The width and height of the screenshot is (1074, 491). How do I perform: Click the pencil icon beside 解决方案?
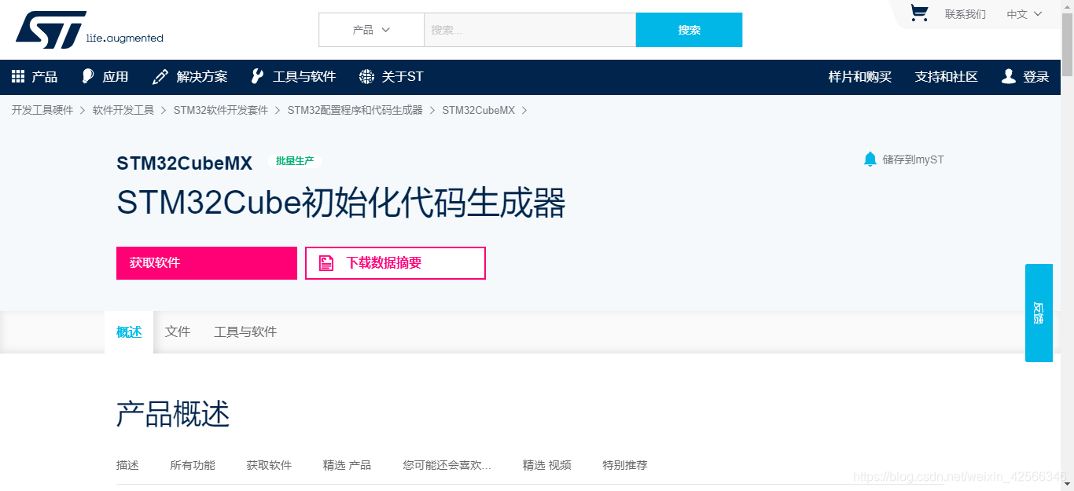pyautogui.click(x=160, y=76)
